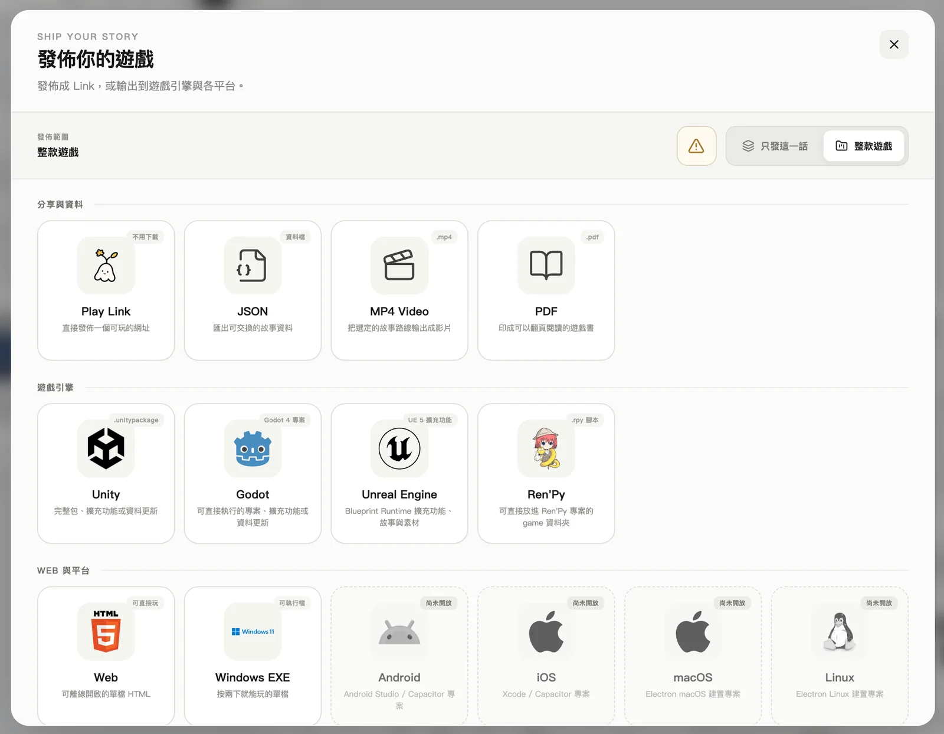Click description 印成可以翻頁閱讀的遊戲書

pos(546,328)
